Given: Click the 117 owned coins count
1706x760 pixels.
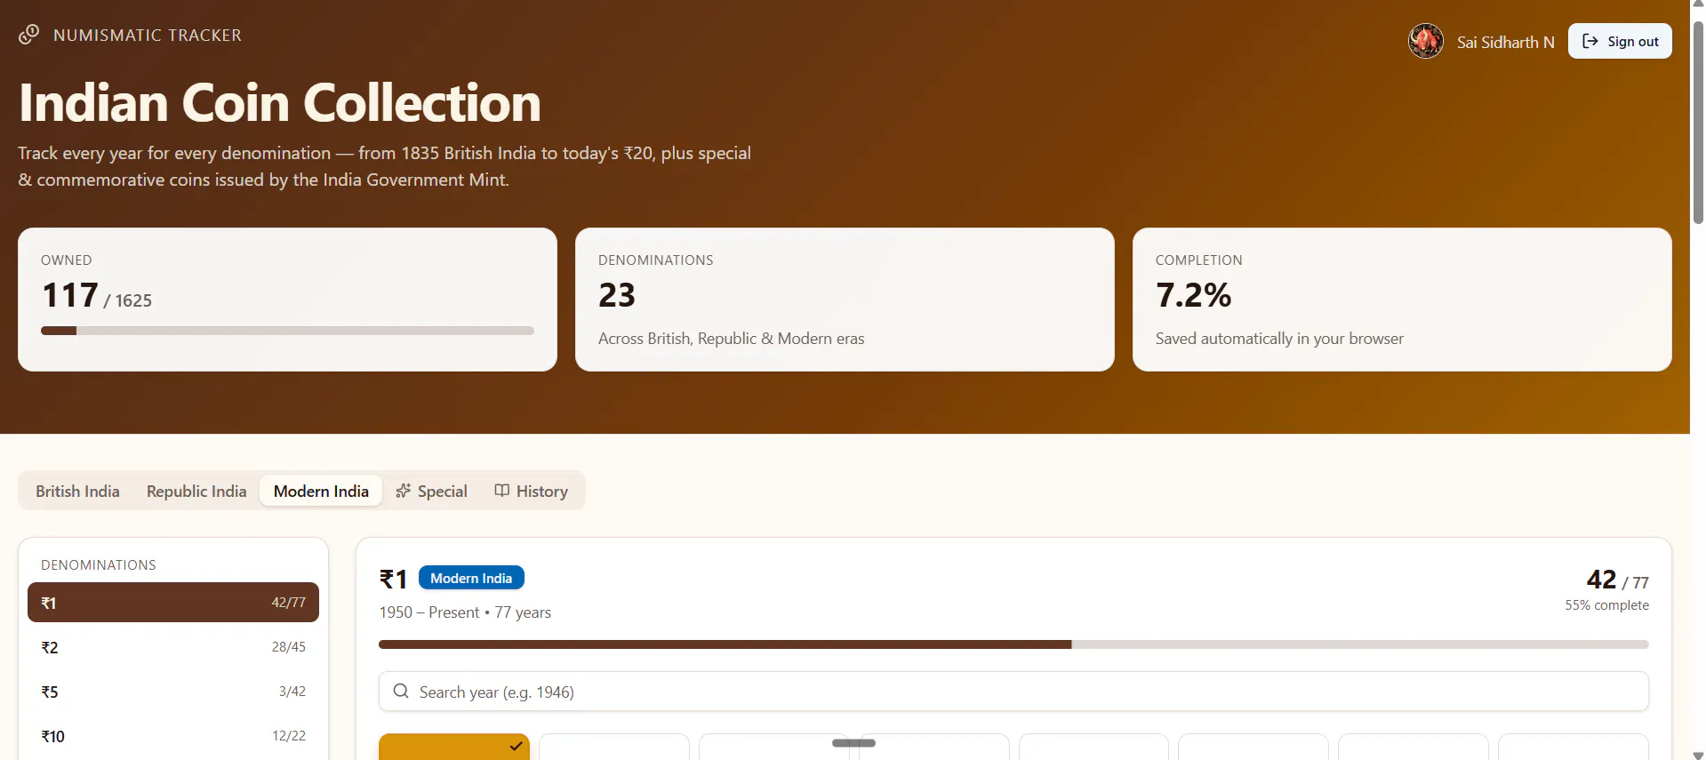Looking at the screenshot, I should point(69,295).
